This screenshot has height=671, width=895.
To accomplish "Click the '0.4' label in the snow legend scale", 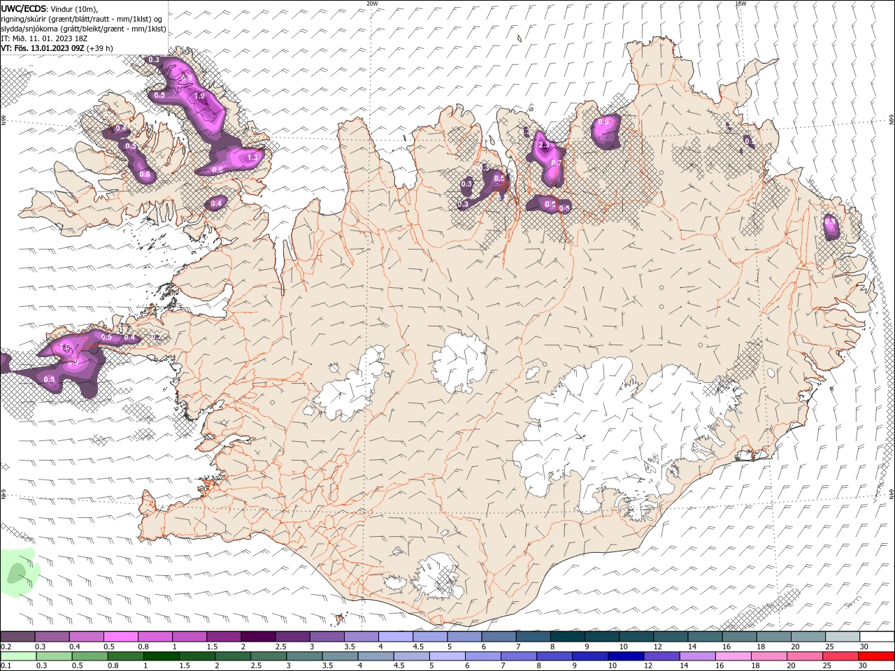I will click(x=74, y=647).
